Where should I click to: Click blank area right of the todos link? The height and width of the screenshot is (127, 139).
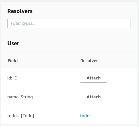click(114, 115)
